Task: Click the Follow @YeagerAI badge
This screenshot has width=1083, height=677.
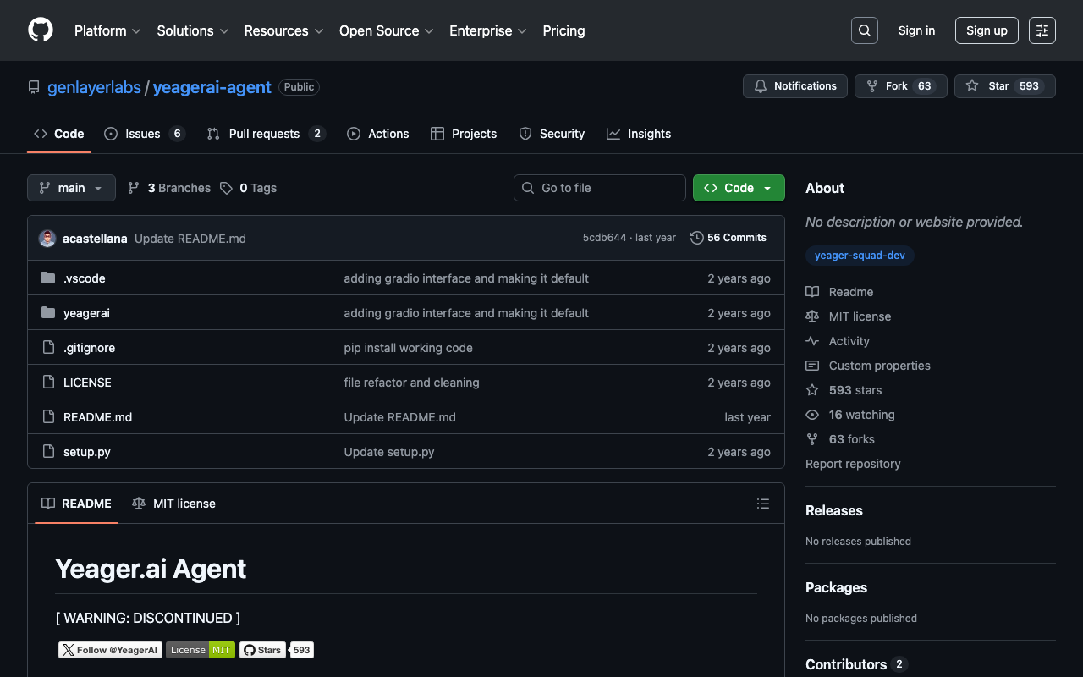Action: (110, 650)
